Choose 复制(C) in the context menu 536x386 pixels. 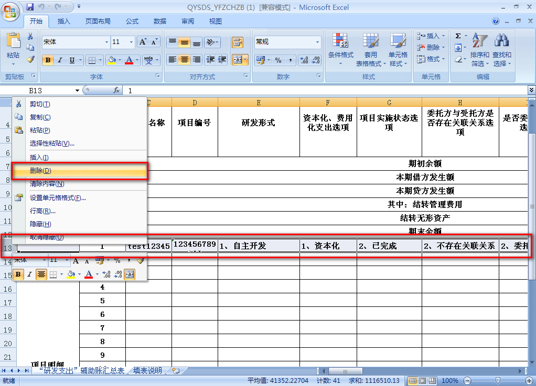point(79,117)
